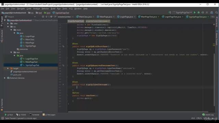219x123 pixels.
Task: Click the Stop button in run toolbar
Action: 207,13
